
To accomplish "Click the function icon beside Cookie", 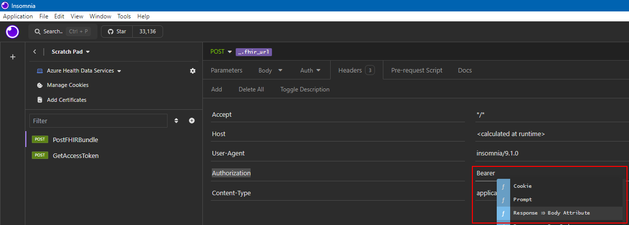I will pos(503,186).
